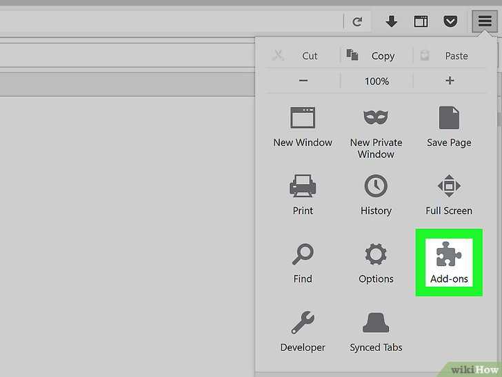Open the Add-ons manager
The width and height of the screenshot is (502, 377).
click(x=449, y=263)
